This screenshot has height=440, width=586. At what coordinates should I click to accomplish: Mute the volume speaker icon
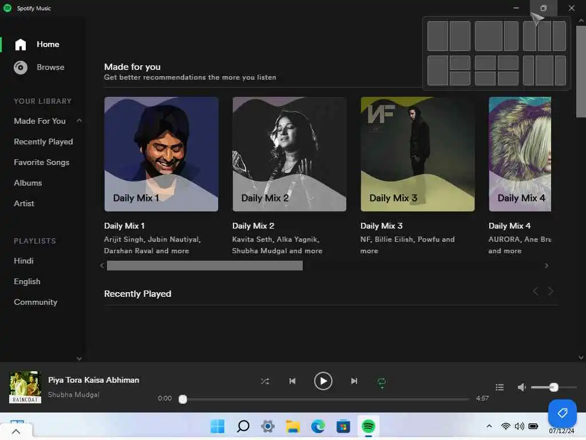[x=522, y=387]
